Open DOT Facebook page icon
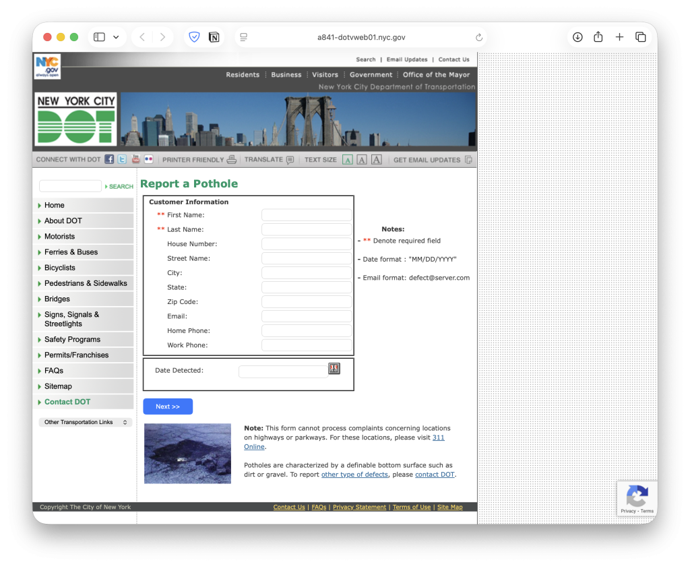Viewport: 690px width, 567px height. [x=109, y=160]
